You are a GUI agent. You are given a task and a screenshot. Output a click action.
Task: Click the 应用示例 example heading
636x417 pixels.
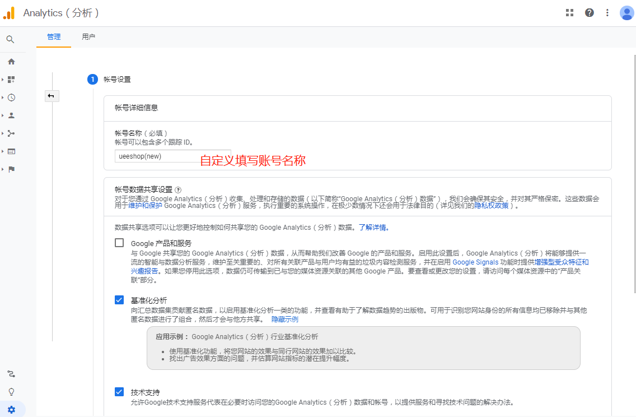[x=172, y=337]
